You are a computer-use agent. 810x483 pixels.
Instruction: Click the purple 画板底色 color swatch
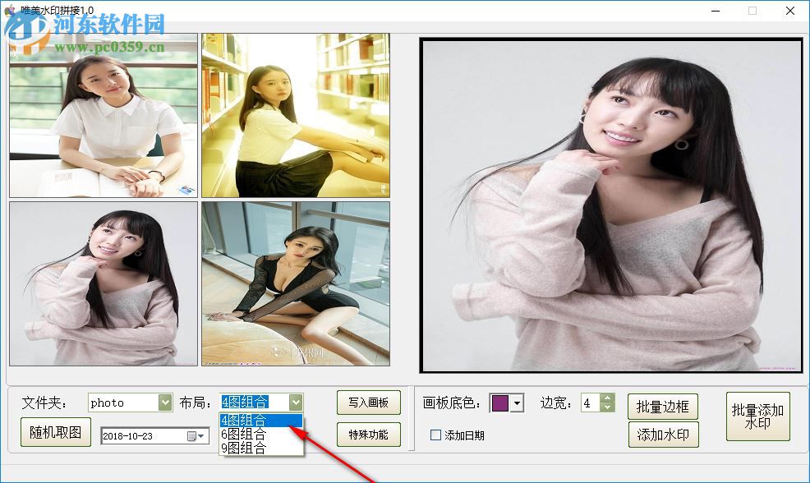click(499, 402)
